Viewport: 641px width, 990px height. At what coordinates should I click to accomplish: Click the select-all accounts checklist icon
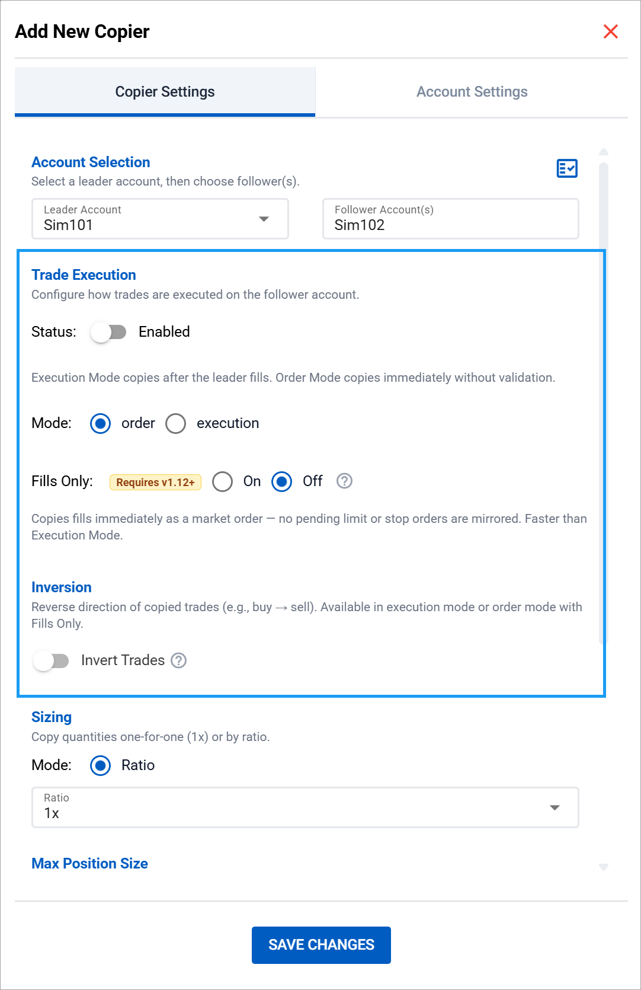(x=567, y=168)
